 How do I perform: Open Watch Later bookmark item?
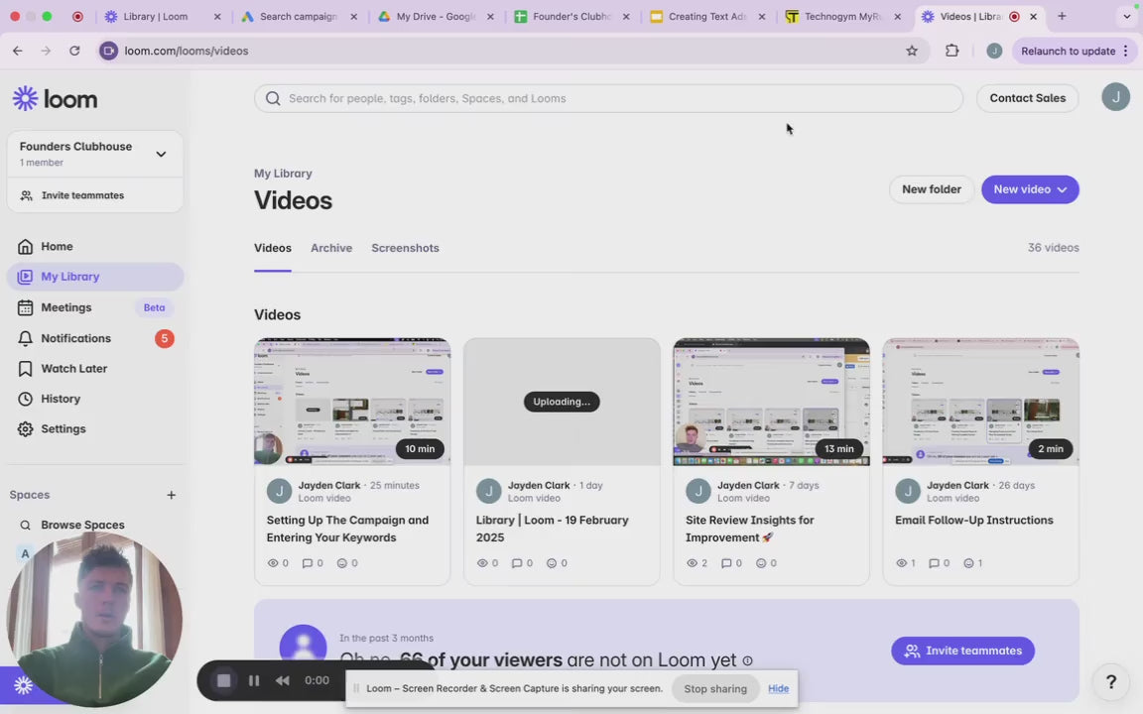(73, 369)
